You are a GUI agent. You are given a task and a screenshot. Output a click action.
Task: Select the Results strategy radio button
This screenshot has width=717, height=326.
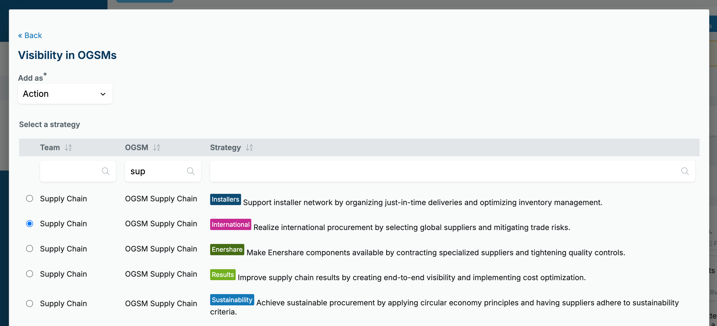pos(30,274)
